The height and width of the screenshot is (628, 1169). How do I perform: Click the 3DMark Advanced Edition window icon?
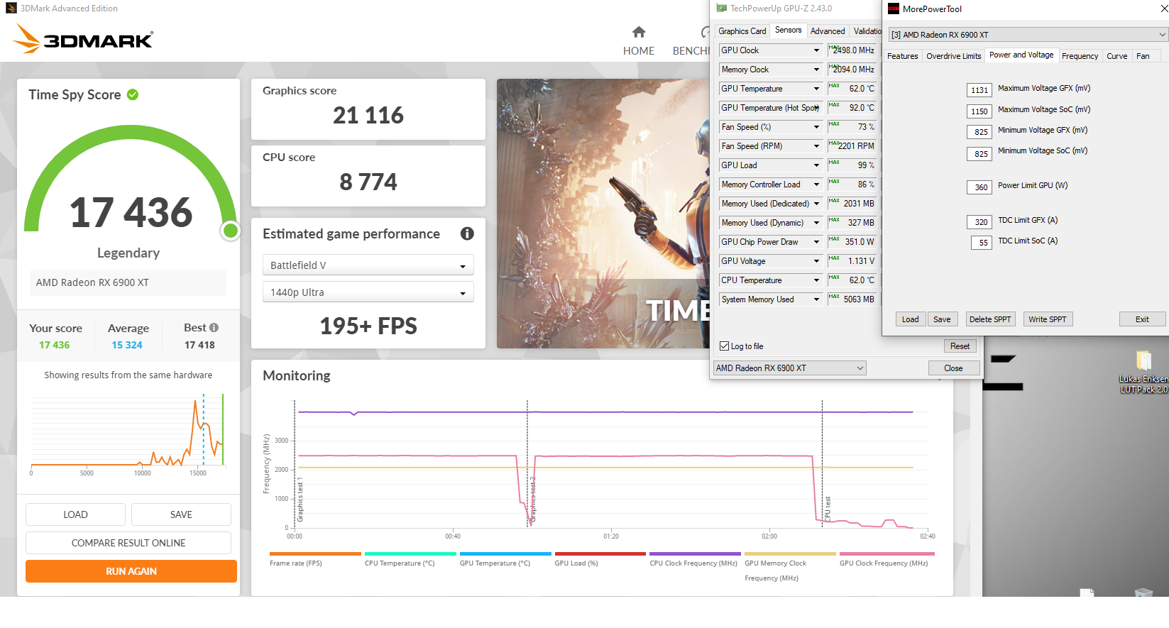[11, 9]
